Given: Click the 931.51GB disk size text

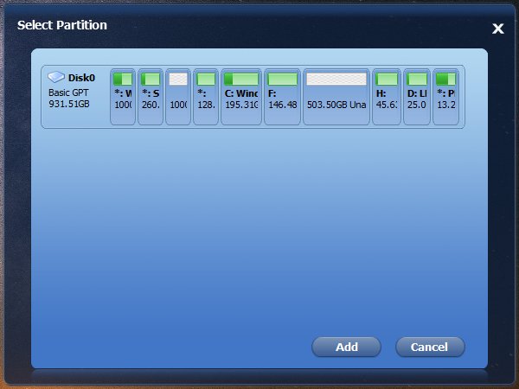Looking at the screenshot, I should pos(69,104).
